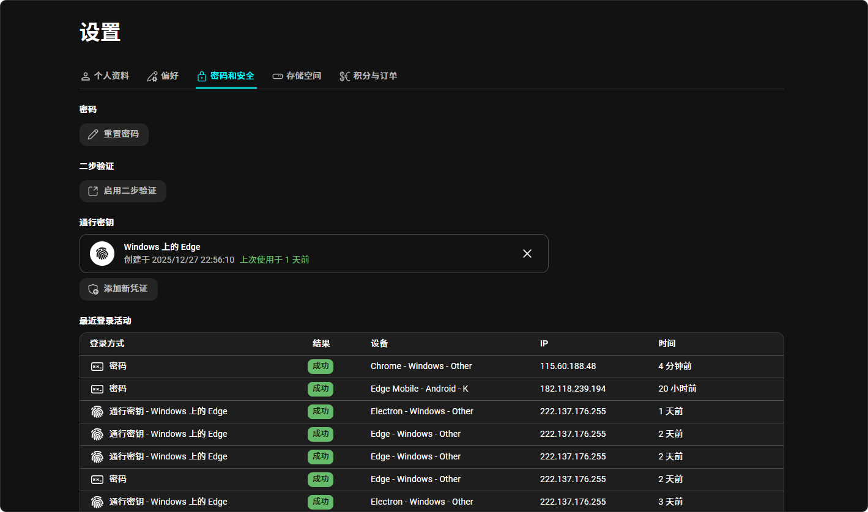868x512 pixels.
Task: Switch to the 偏好 preferences tab
Action: [163, 76]
